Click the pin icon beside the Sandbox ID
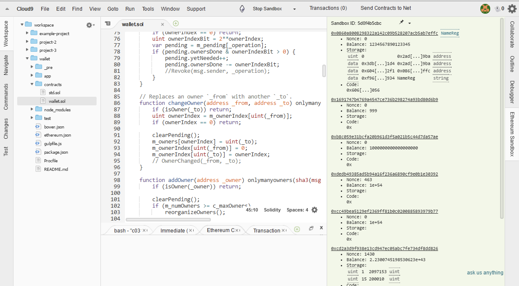The image size is (519, 286). point(401,22)
